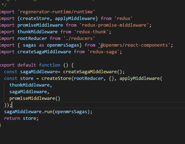The height and width of the screenshot is (144, 185).
Task: Click thunkMiddleware in its import line
Action: pyautogui.click(x=37, y=32)
